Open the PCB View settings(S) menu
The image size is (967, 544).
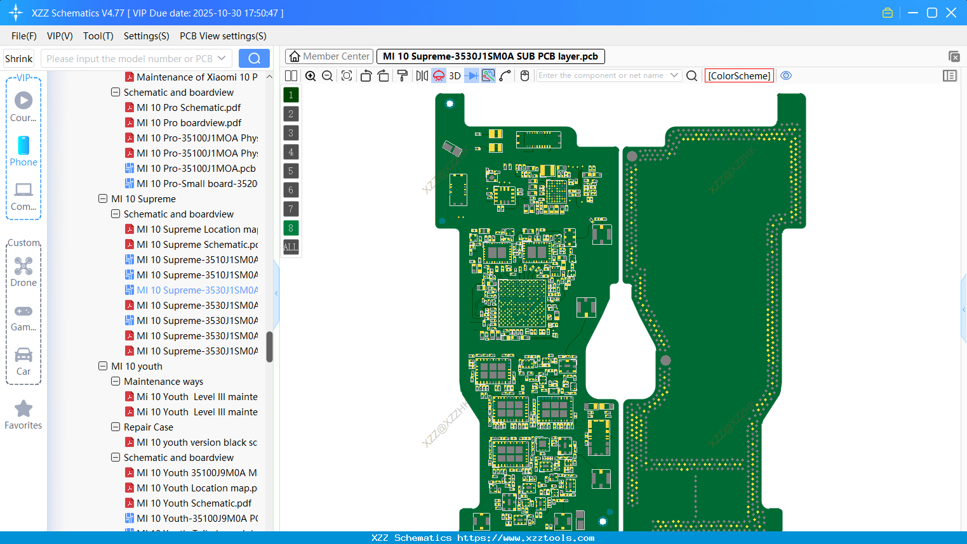pyautogui.click(x=222, y=36)
